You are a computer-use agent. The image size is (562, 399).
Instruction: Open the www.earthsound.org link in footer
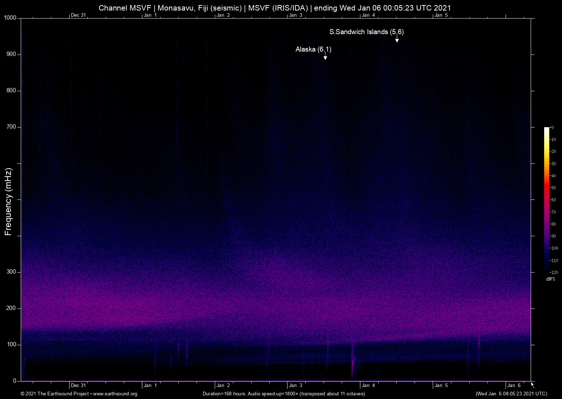(115, 394)
